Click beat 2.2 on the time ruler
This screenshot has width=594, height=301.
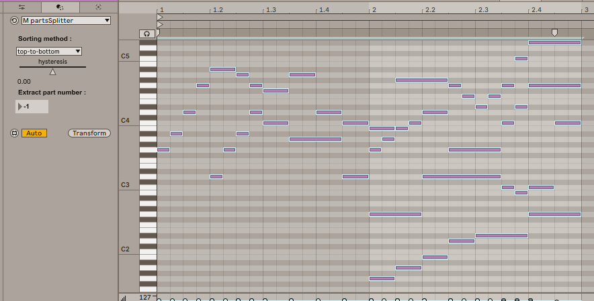[x=430, y=10]
